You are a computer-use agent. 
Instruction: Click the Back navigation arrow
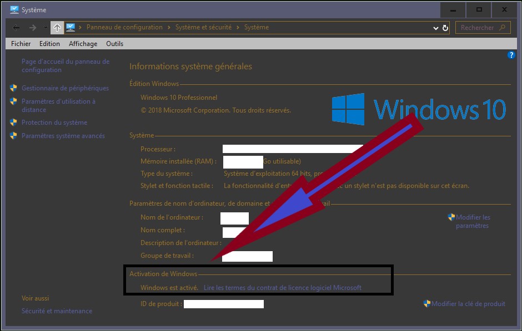(16, 28)
